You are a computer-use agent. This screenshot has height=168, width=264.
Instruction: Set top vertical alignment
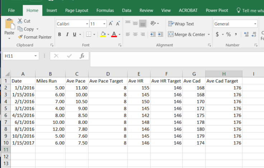pos(128,23)
